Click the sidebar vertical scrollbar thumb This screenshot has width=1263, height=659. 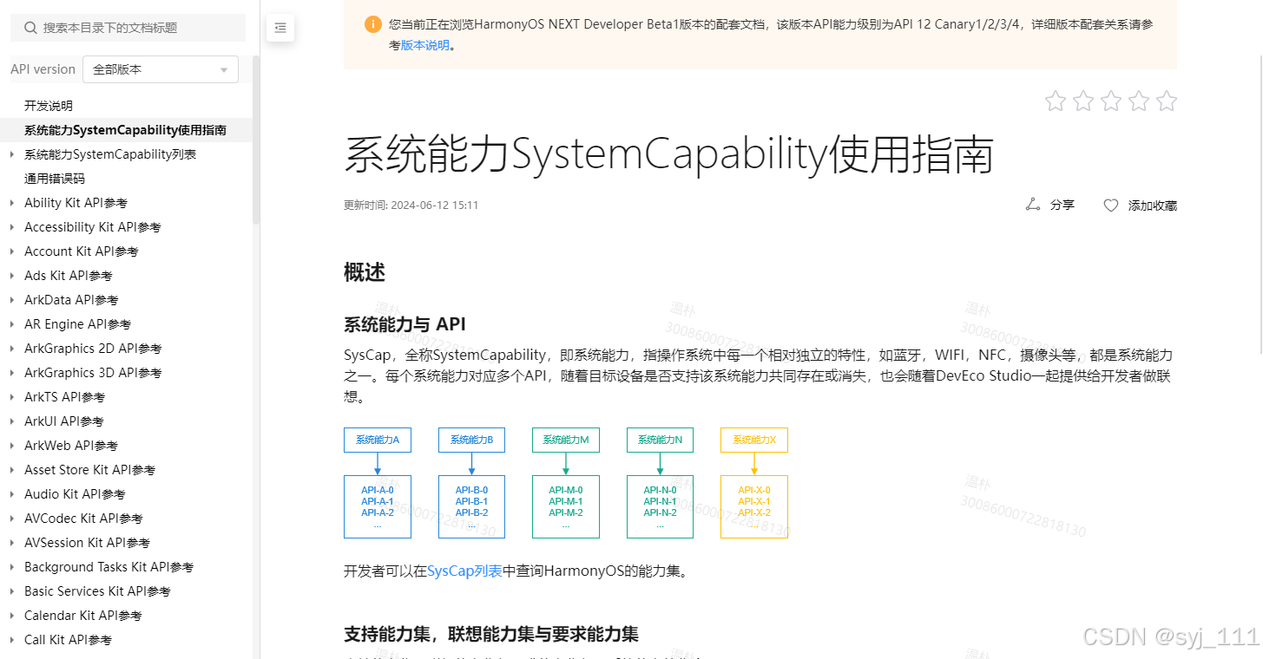pos(256,139)
